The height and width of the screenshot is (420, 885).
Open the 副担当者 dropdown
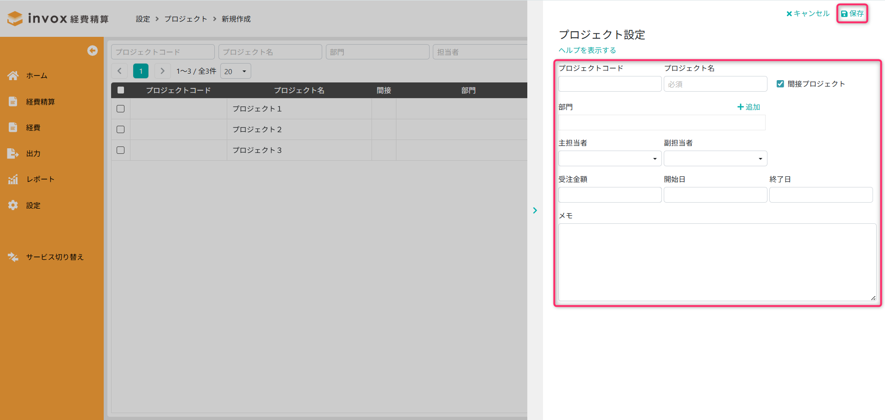pos(715,158)
